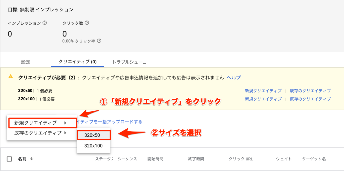Pick 320x50 size from submenu
This screenshot has height=171, width=344.
(94, 135)
